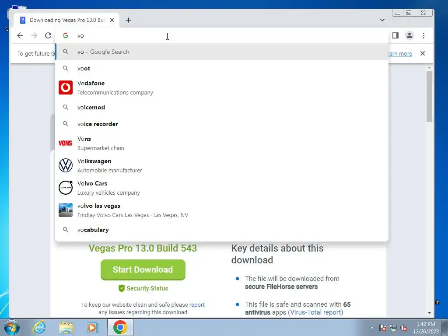Launch Internet Explorer from taskbar
The height and width of the screenshot is (336, 448).
[39, 327]
